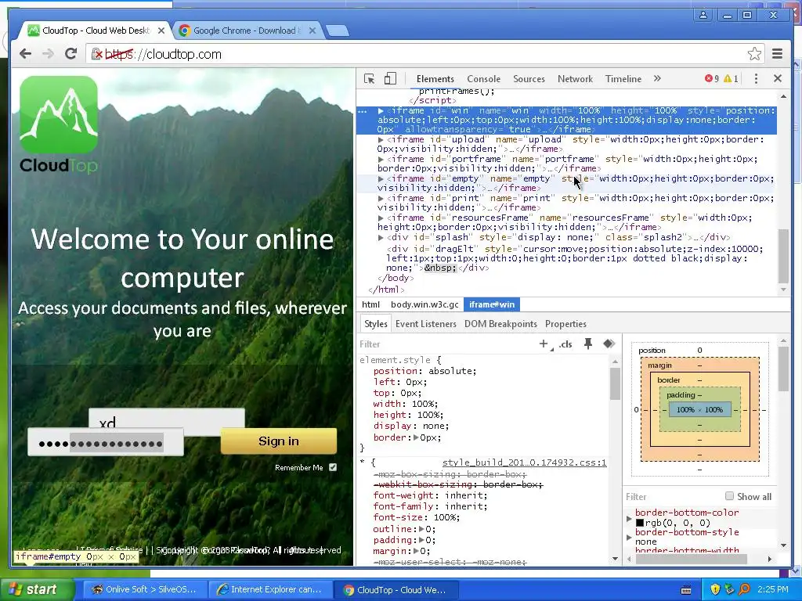Screen dimensions: 802x601
Task: Expand the iframe id="resourcesFrame" node
Action: pos(381,218)
